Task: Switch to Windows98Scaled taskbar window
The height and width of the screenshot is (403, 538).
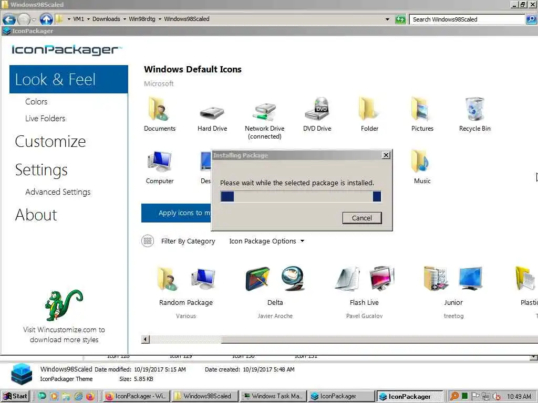Action: point(204,396)
